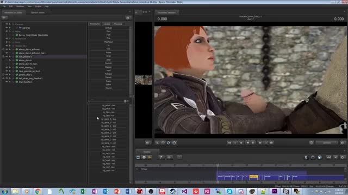
Task: Switch to the Element Viewer tab
Action: point(38,12)
